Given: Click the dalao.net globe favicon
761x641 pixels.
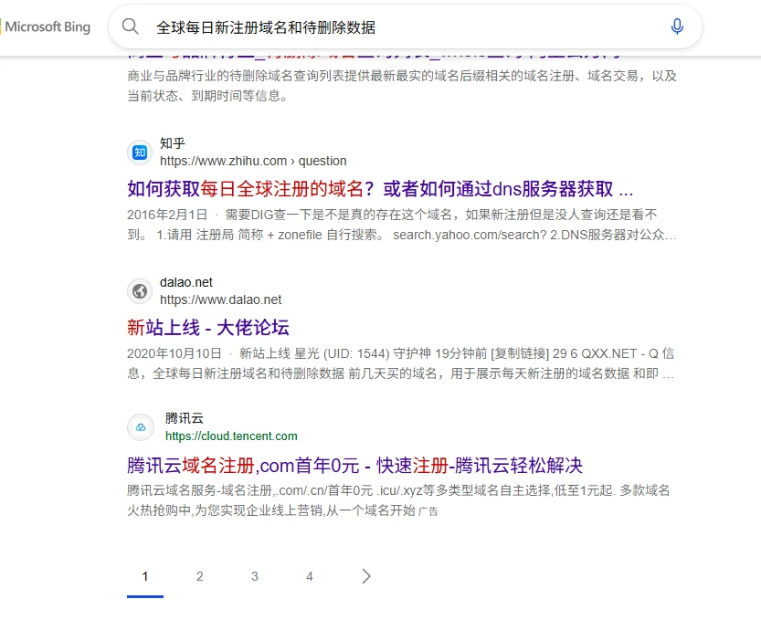Looking at the screenshot, I should tap(140, 291).
